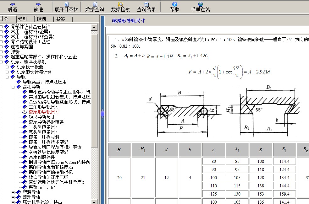The height and width of the screenshot is (204, 309).
Task: Click the open-page icon beside 燕尾形导轨尺寸
Action: click(x=25, y=112)
